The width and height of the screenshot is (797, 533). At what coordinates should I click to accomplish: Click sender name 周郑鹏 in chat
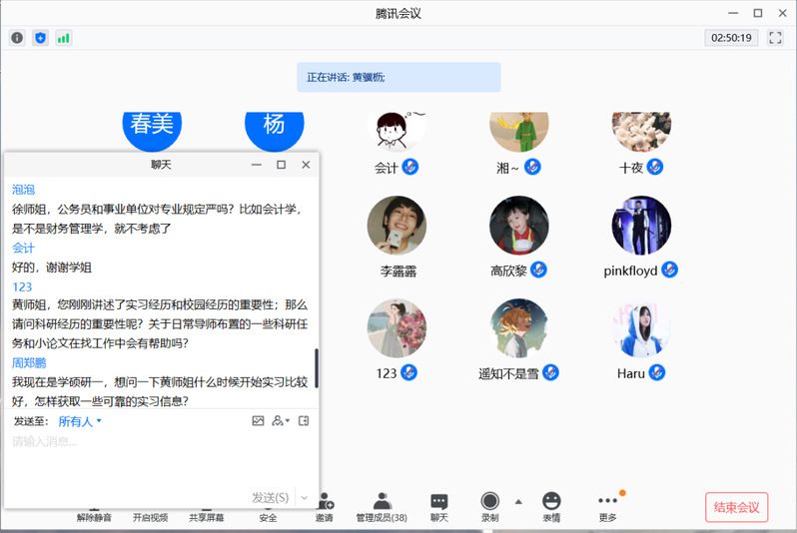point(29,362)
